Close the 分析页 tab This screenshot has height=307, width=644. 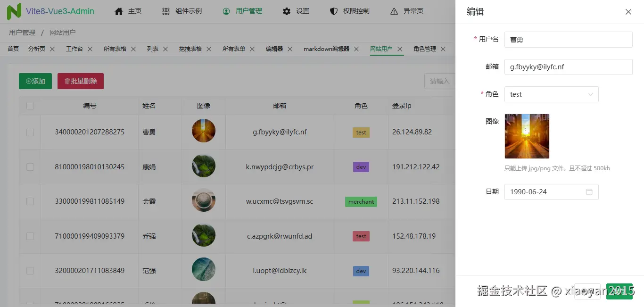pyautogui.click(x=52, y=49)
